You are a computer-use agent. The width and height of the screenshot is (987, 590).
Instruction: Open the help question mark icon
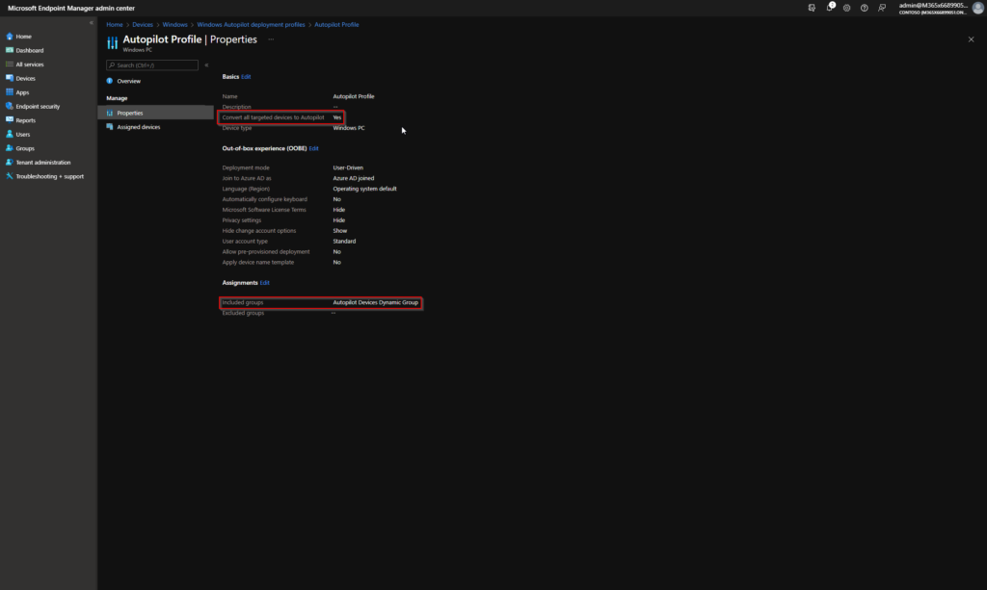pyautogui.click(x=865, y=8)
